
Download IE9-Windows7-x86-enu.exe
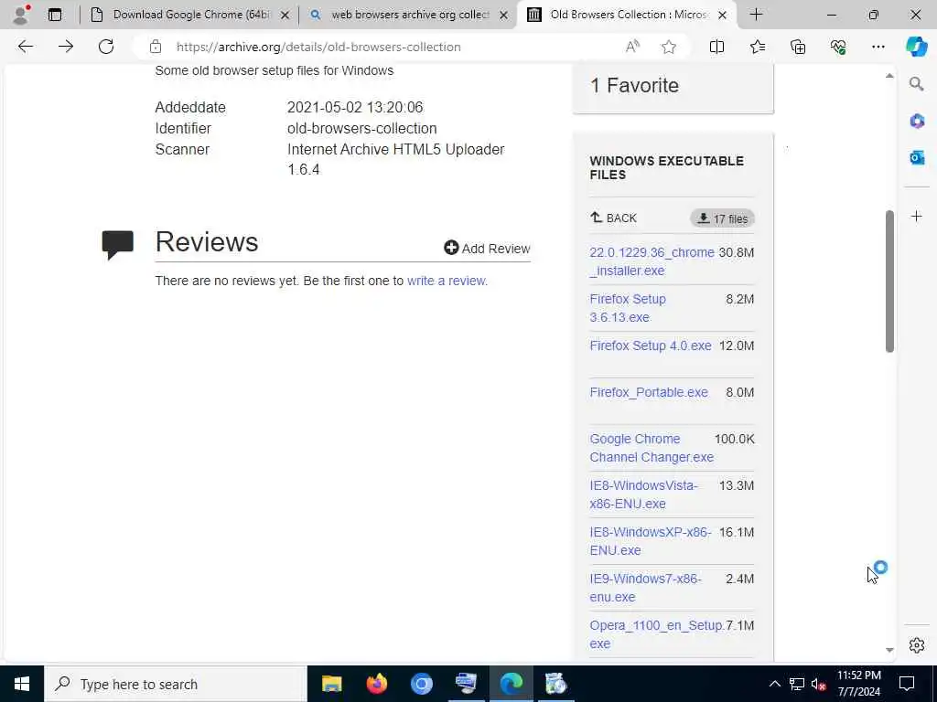pyautogui.click(x=645, y=588)
